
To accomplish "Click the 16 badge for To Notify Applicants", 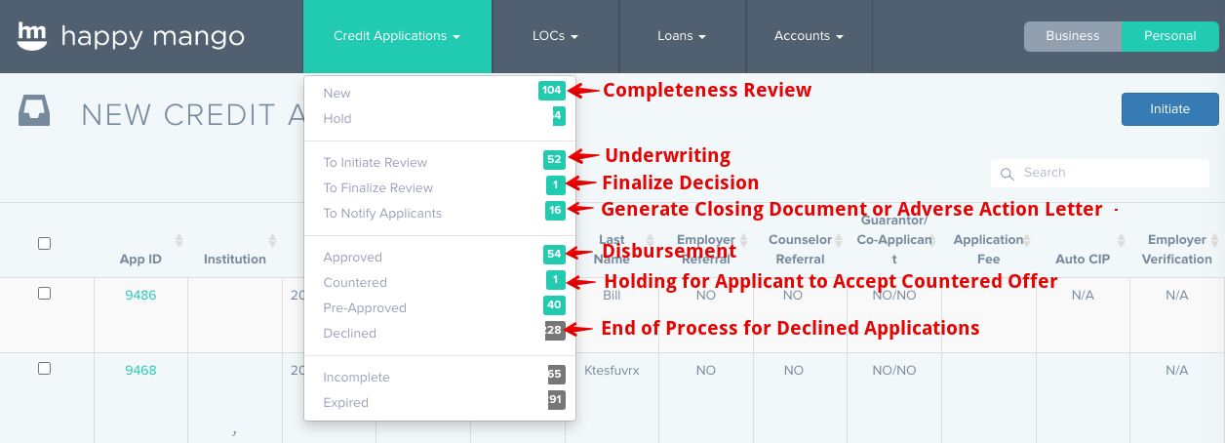I will 555,211.
